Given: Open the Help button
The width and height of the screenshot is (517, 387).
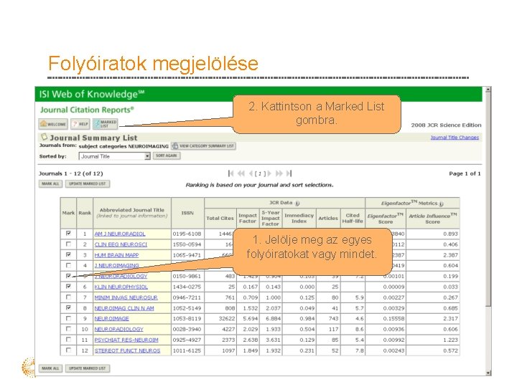Looking at the screenshot, I should pos(80,124).
